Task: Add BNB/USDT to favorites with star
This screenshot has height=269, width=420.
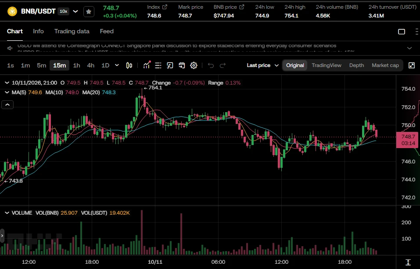Action: 89,11
